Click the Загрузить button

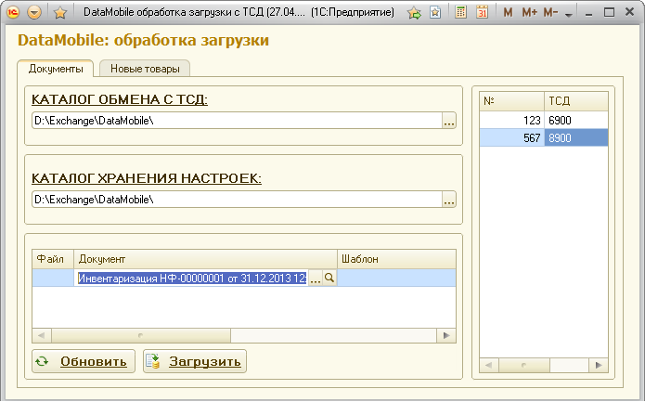click(x=195, y=361)
